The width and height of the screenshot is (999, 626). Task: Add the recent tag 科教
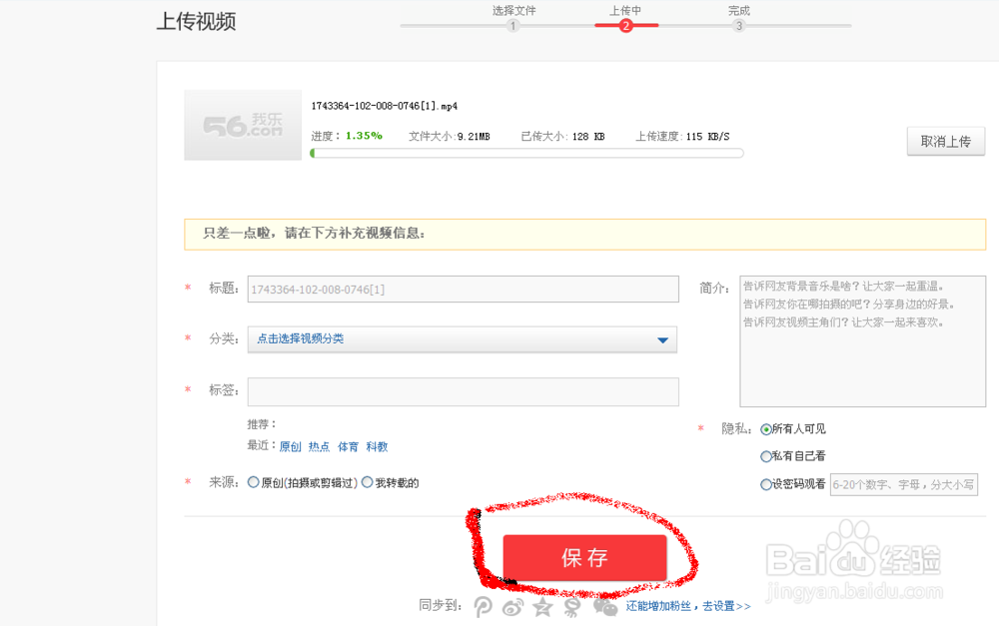(377, 446)
